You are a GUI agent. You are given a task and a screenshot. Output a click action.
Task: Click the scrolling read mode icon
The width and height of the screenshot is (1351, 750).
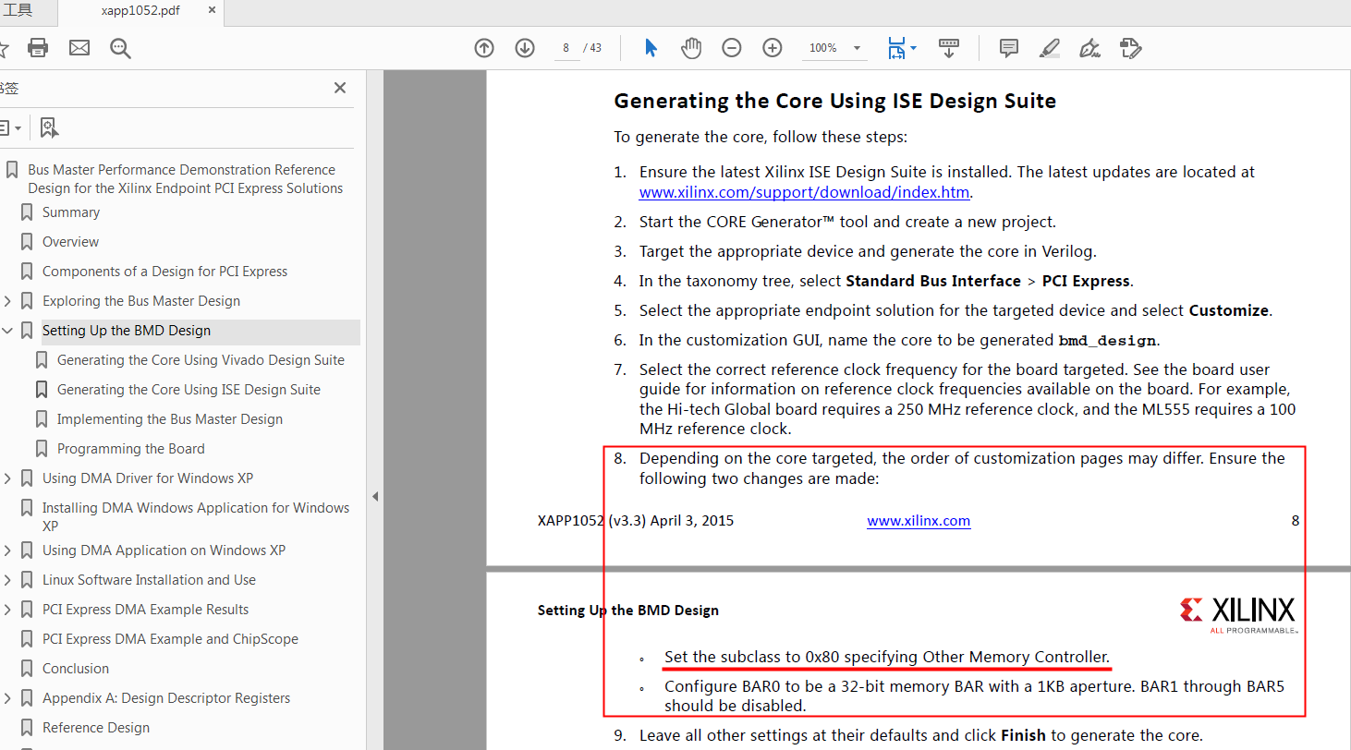click(948, 48)
